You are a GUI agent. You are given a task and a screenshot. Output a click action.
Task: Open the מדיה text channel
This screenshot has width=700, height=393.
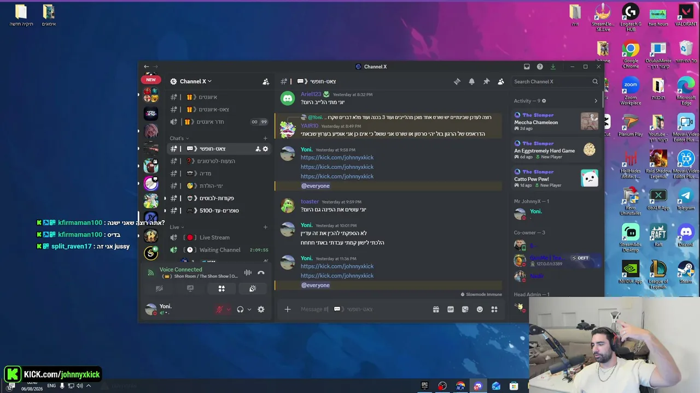(219, 173)
